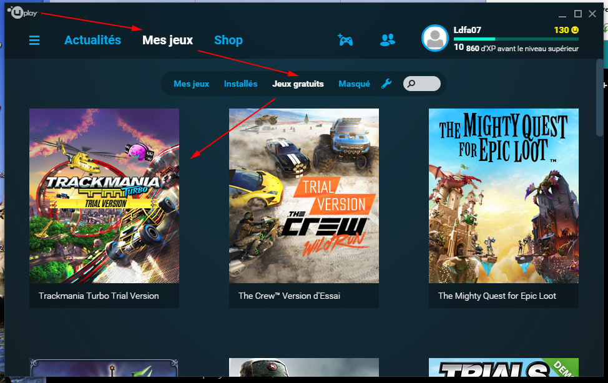Open the game controller activation icon
608x383 pixels.
point(345,40)
